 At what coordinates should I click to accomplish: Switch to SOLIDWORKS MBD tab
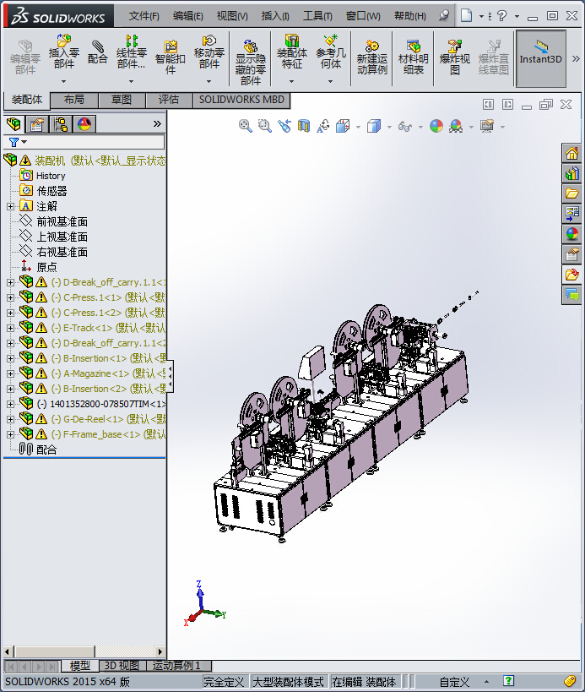pyautogui.click(x=241, y=100)
